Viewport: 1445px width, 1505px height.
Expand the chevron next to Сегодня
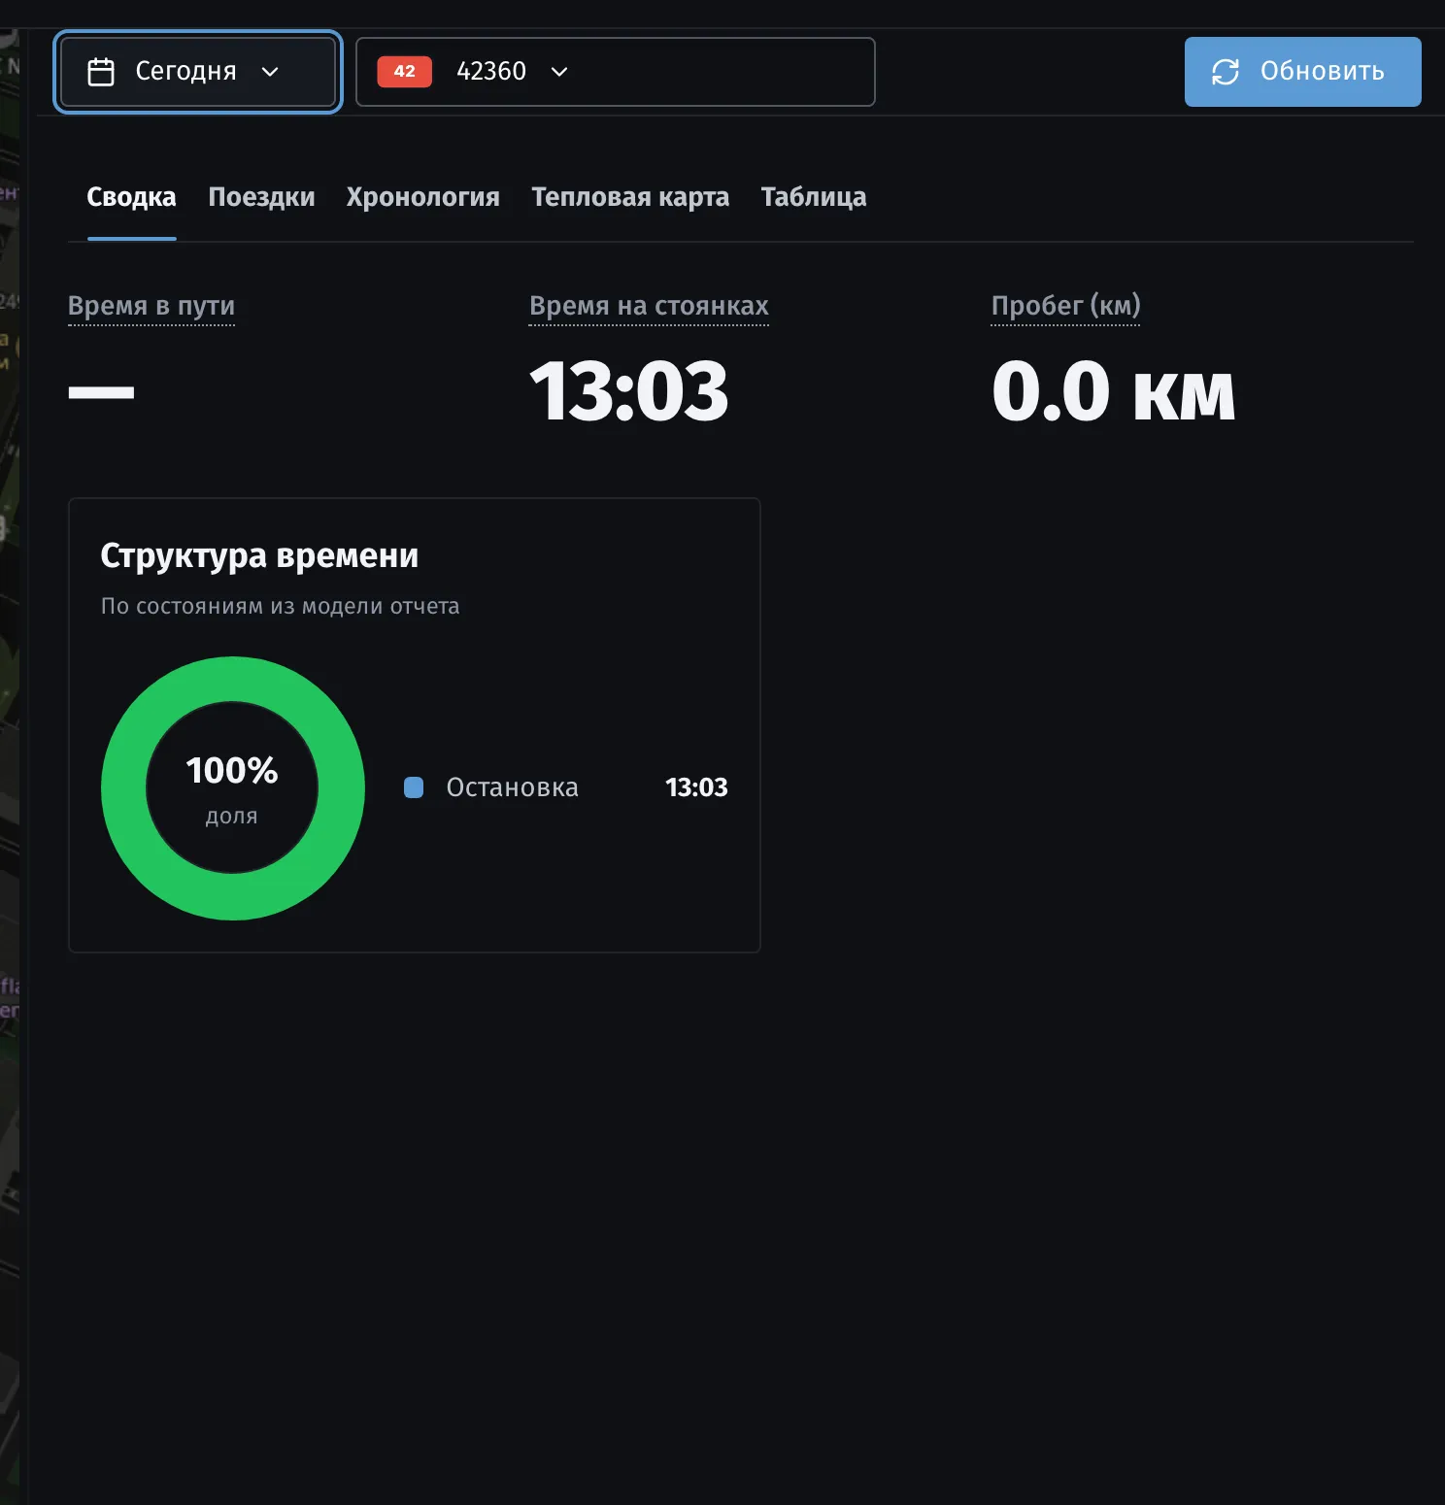pyautogui.click(x=270, y=72)
